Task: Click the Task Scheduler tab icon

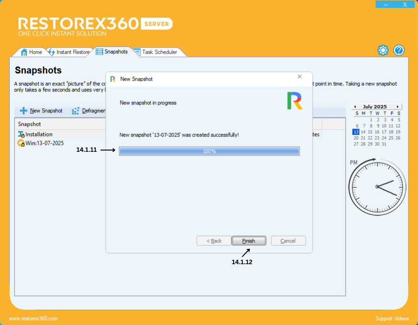Action: (137, 52)
